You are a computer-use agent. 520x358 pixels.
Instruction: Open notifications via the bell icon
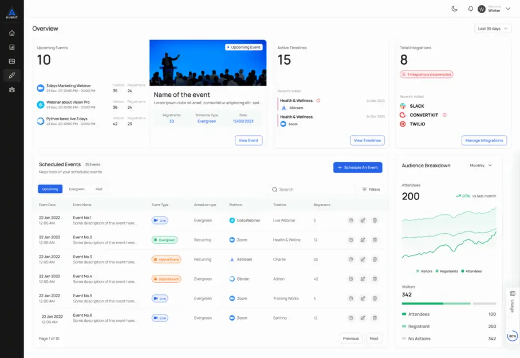coord(470,9)
